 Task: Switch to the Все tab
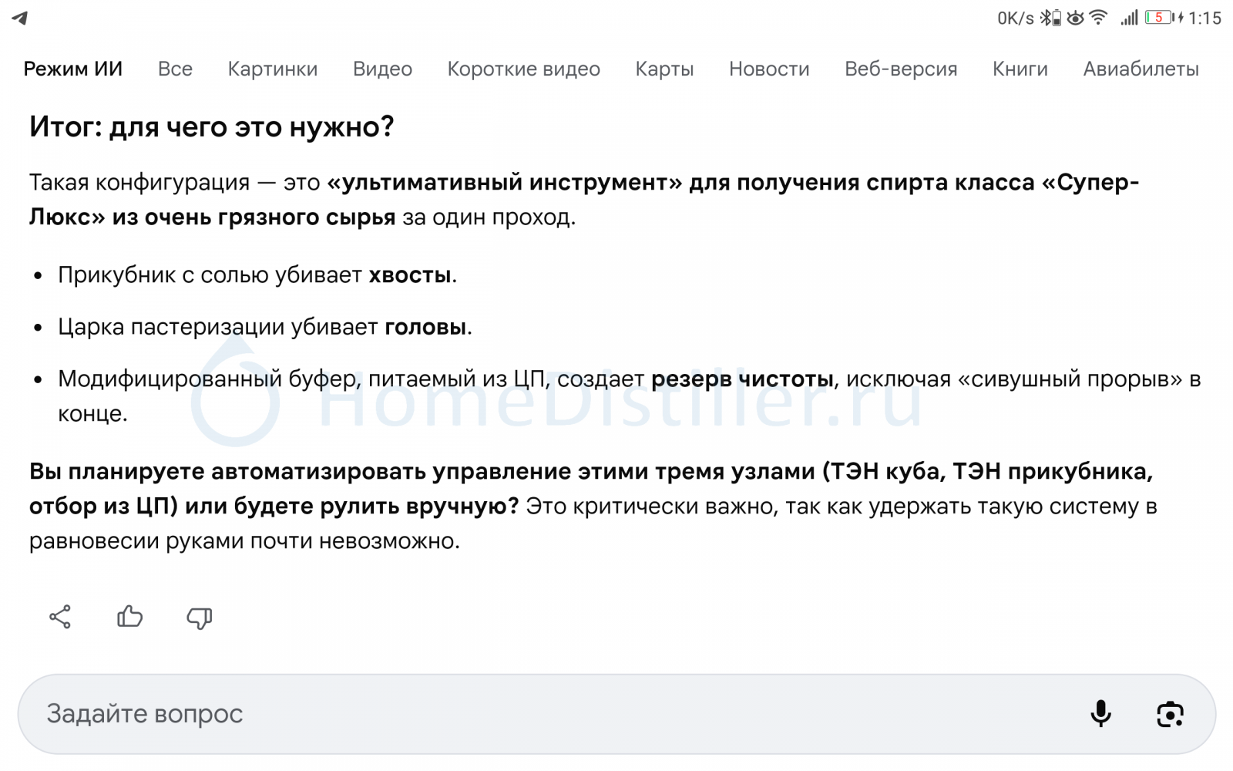175,69
